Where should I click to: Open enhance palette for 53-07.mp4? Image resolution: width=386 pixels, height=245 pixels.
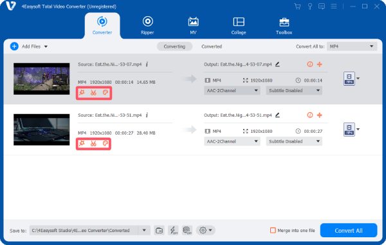pyautogui.click(x=106, y=93)
